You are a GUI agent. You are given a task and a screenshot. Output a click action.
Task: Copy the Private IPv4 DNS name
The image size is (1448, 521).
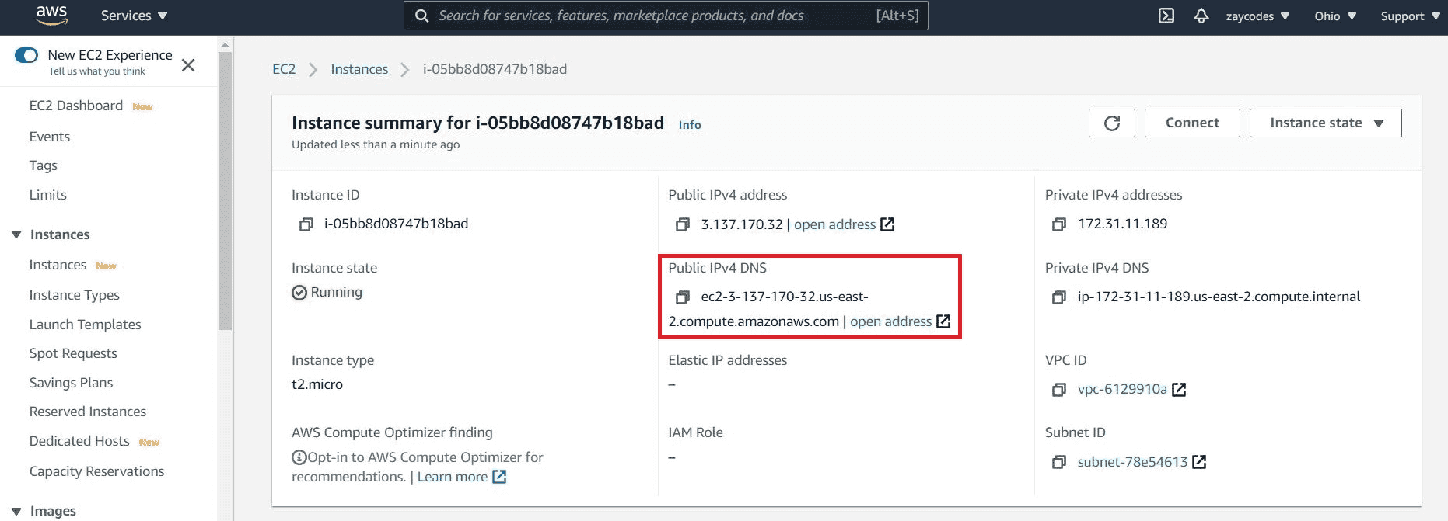pyautogui.click(x=1058, y=297)
